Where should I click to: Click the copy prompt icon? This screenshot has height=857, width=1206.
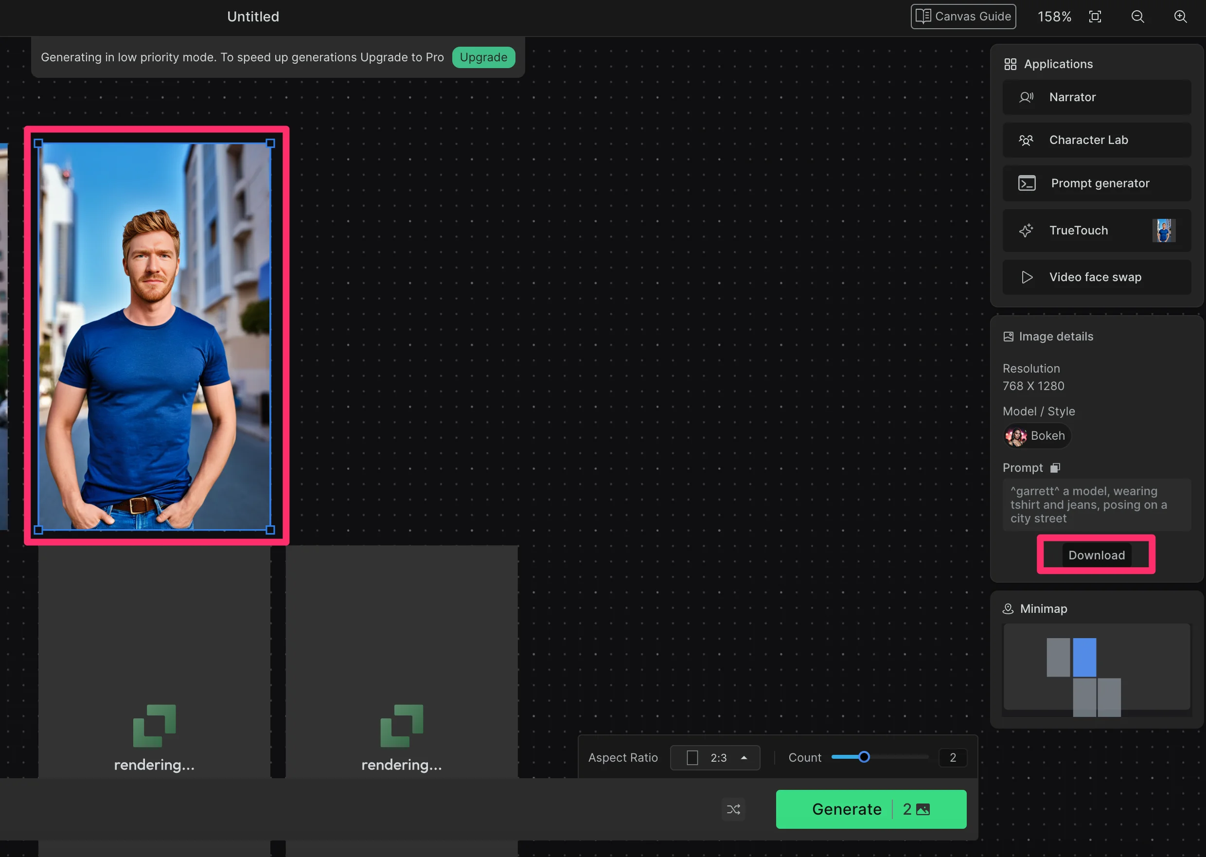1055,468
